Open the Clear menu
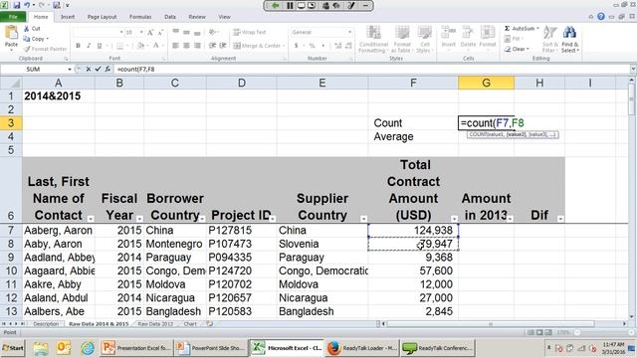The height and width of the screenshot is (358, 637). [517, 49]
